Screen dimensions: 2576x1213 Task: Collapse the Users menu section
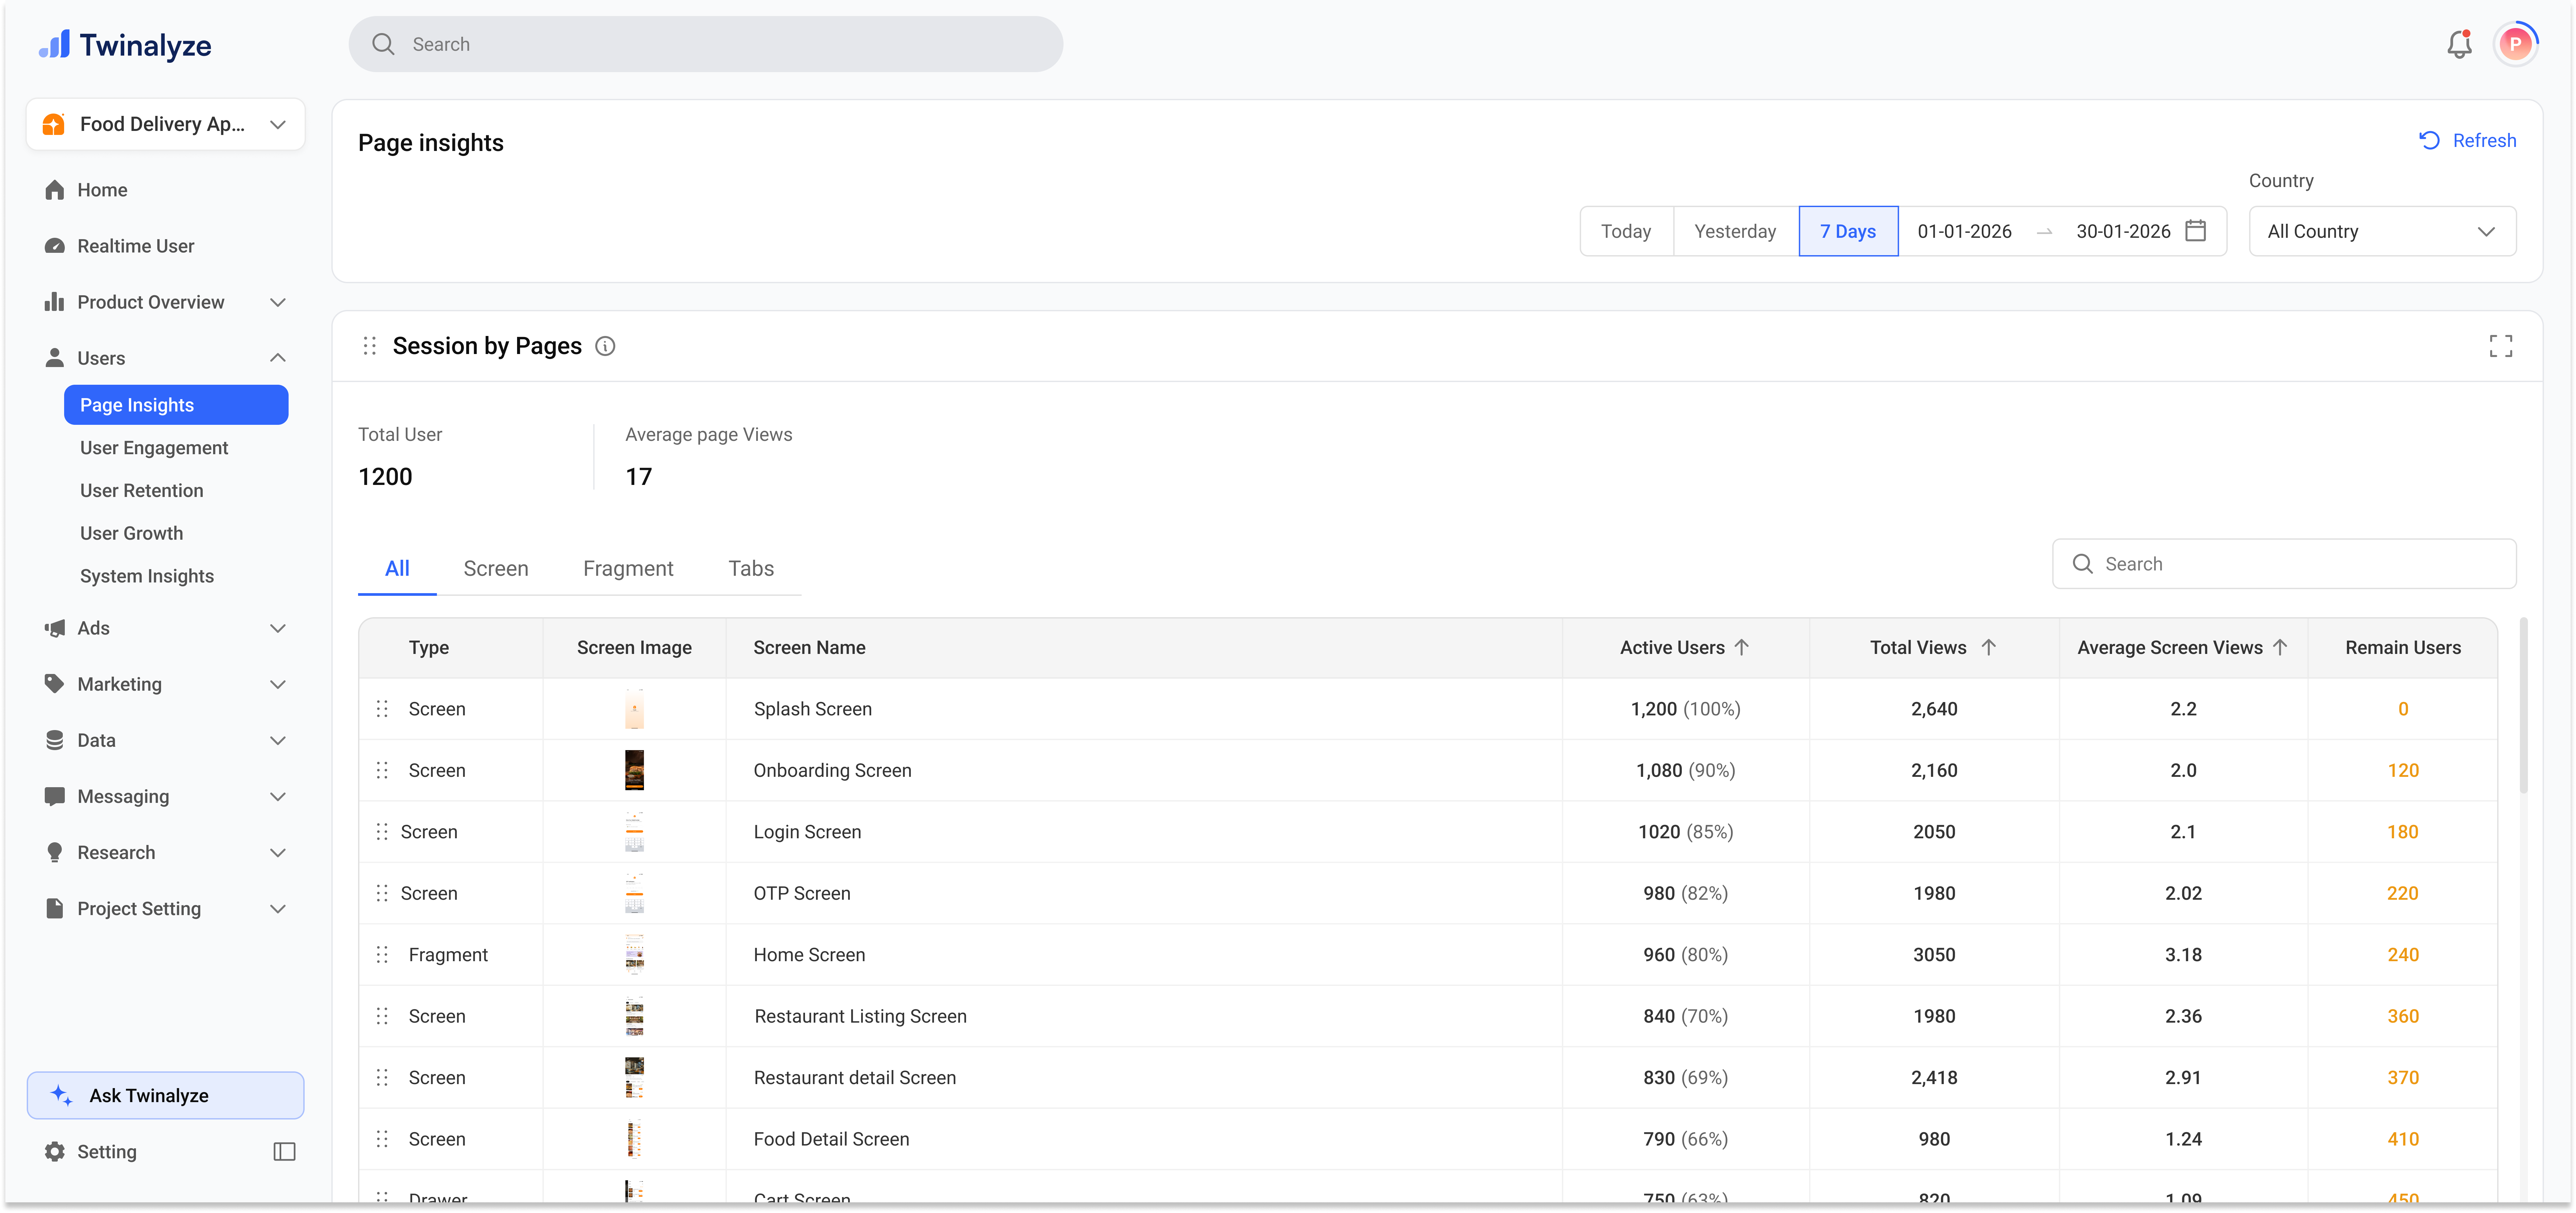click(x=278, y=358)
